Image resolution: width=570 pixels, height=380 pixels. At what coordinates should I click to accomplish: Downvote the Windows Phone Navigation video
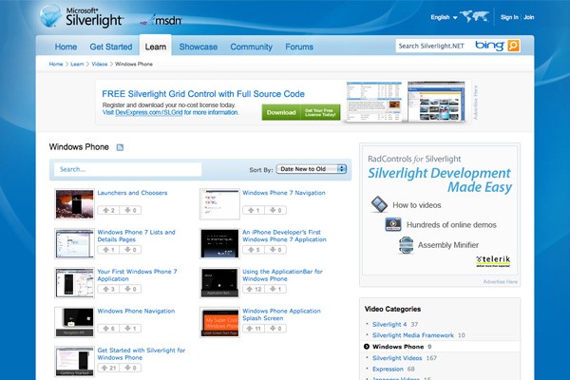click(x=130, y=329)
